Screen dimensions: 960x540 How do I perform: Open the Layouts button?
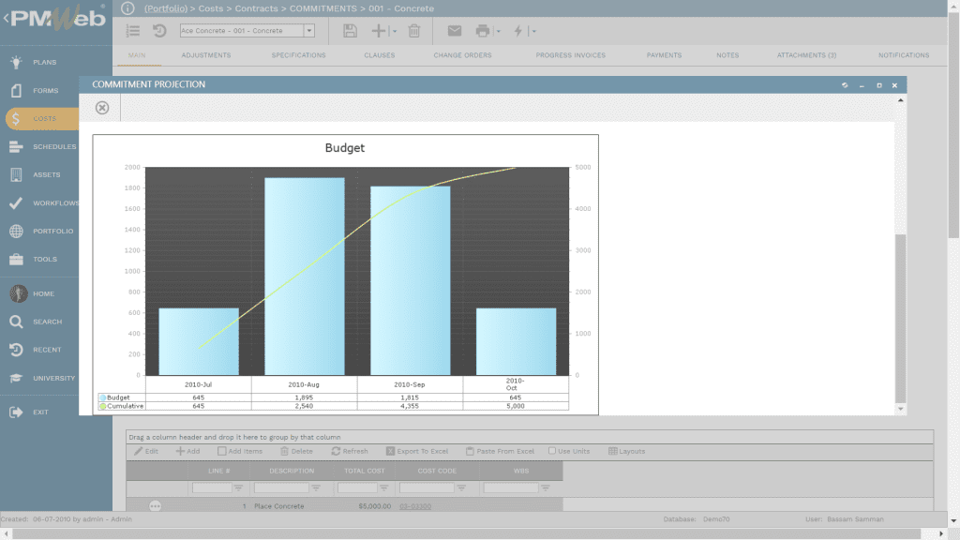tap(626, 451)
